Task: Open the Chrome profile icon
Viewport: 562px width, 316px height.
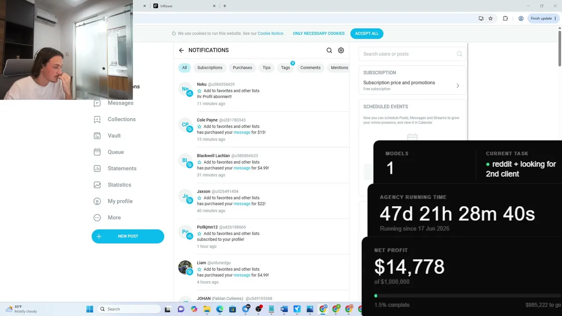Action: [x=521, y=18]
